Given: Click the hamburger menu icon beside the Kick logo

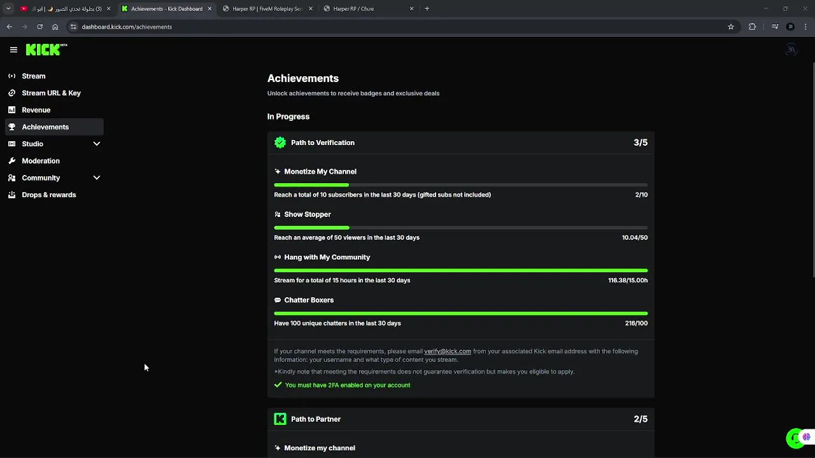Looking at the screenshot, I should [13, 50].
